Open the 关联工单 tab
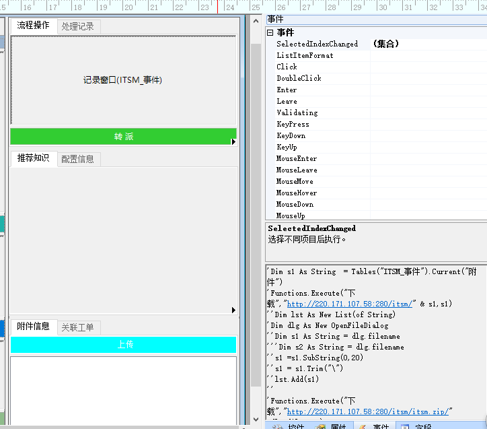487x429 pixels. coord(78,327)
